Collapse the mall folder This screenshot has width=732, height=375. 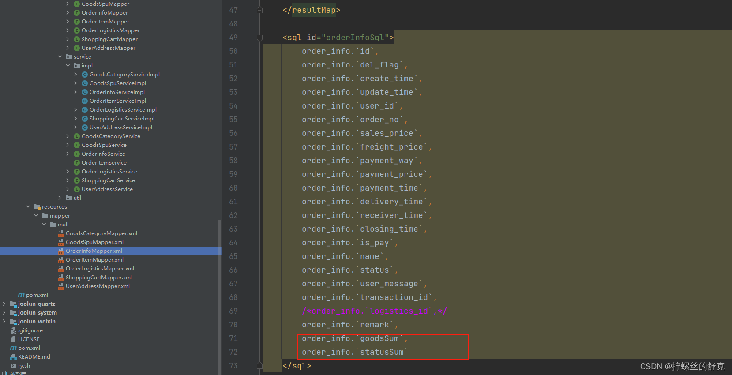coord(44,225)
